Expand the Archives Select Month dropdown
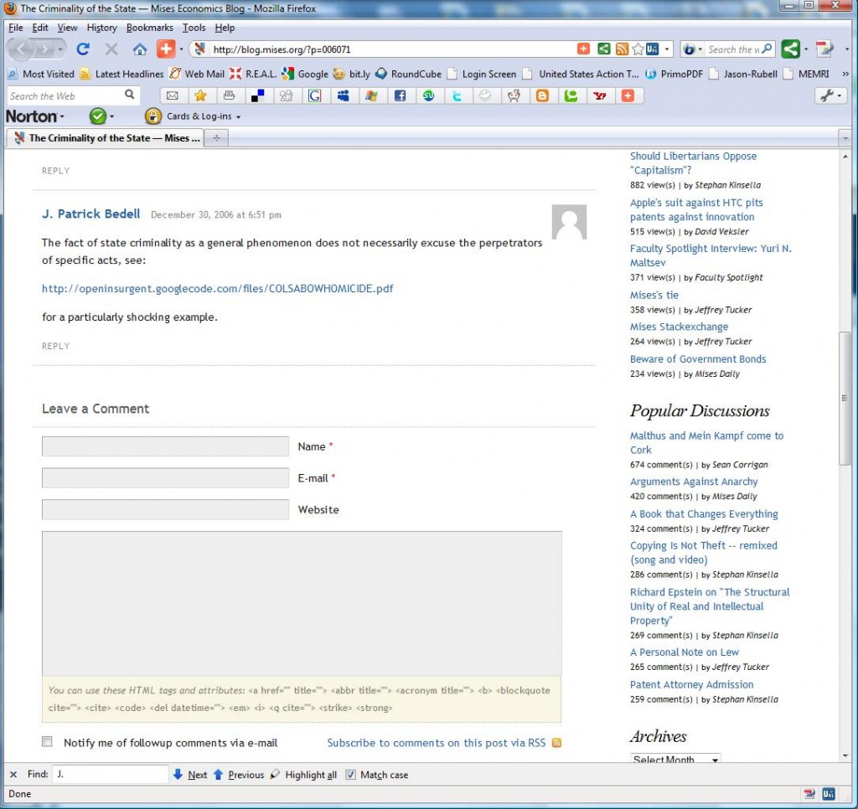 point(675,760)
